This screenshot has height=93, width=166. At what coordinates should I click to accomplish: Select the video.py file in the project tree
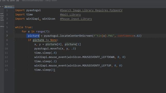pyautogui.click(x=2, y=26)
